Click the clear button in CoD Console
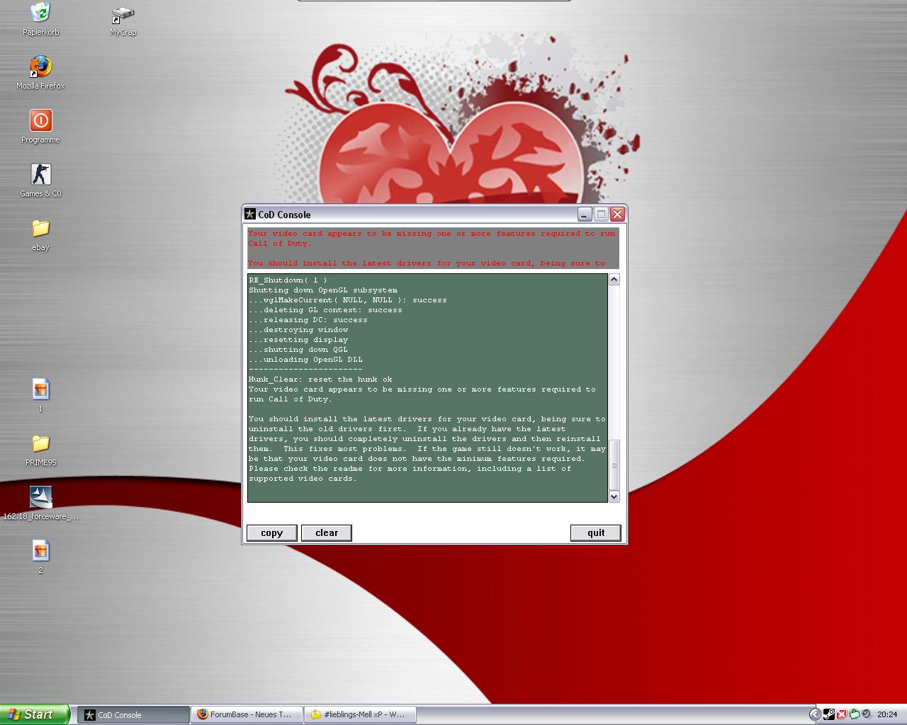The image size is (907, 725). tap(327, 533)
